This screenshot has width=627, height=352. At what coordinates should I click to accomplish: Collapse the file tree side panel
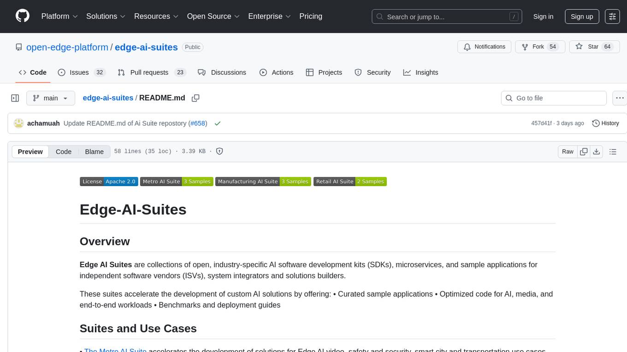15,98
